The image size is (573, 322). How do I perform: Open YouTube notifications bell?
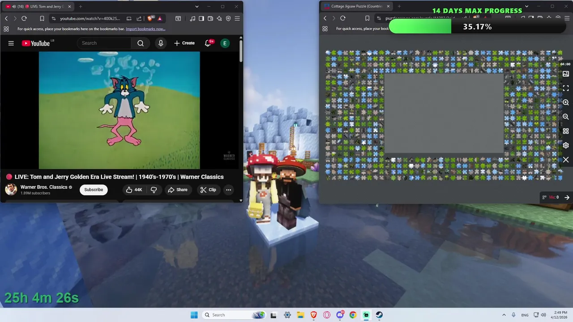coord(208,43)
